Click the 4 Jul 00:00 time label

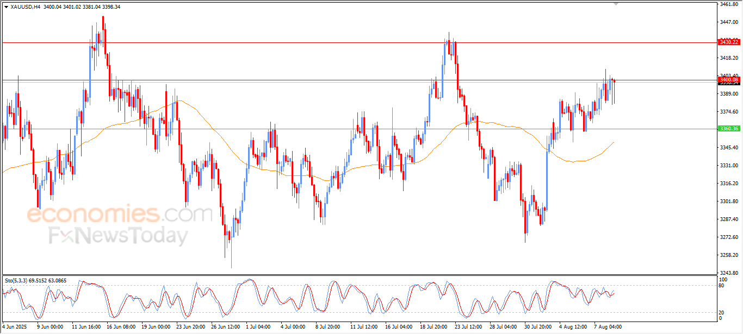tap(293, 327)
